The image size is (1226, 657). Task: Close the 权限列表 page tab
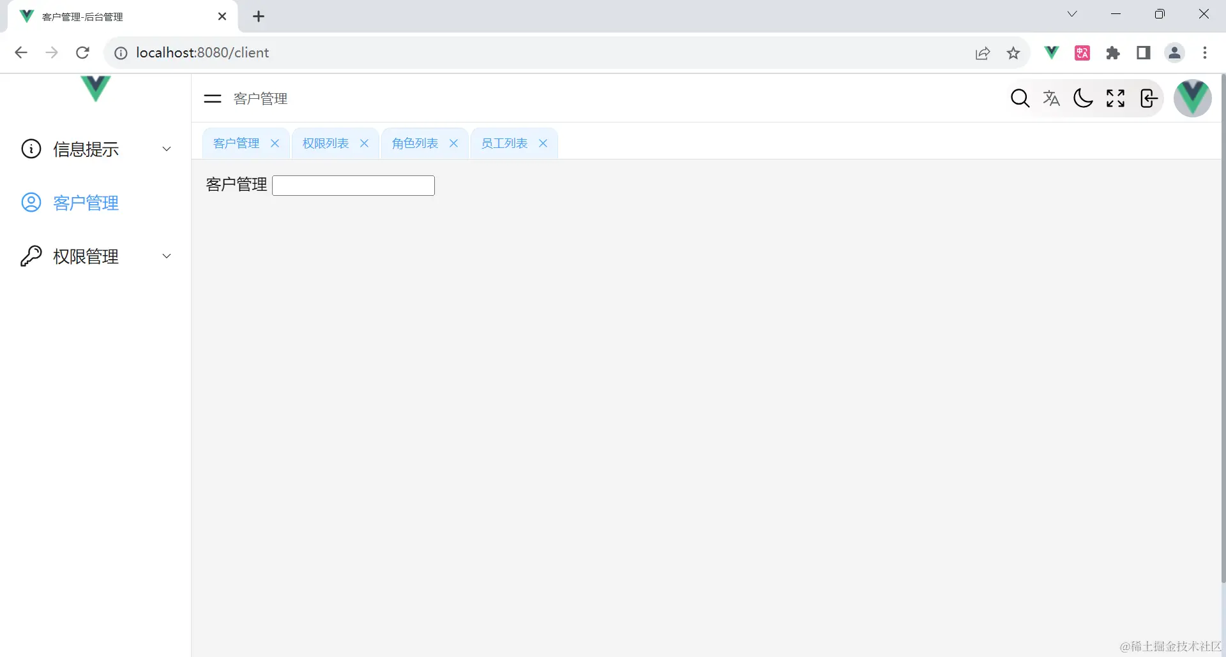(365, 144)
